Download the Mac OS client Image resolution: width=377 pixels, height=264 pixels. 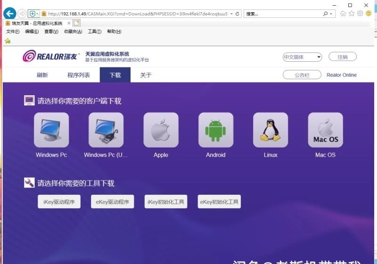pyautogui.click(x=325, y=130)
